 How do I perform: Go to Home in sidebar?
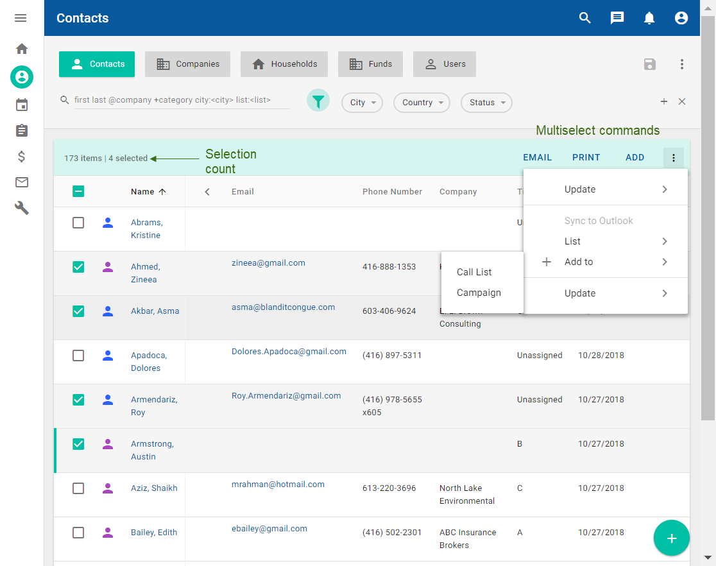point(22,49)
